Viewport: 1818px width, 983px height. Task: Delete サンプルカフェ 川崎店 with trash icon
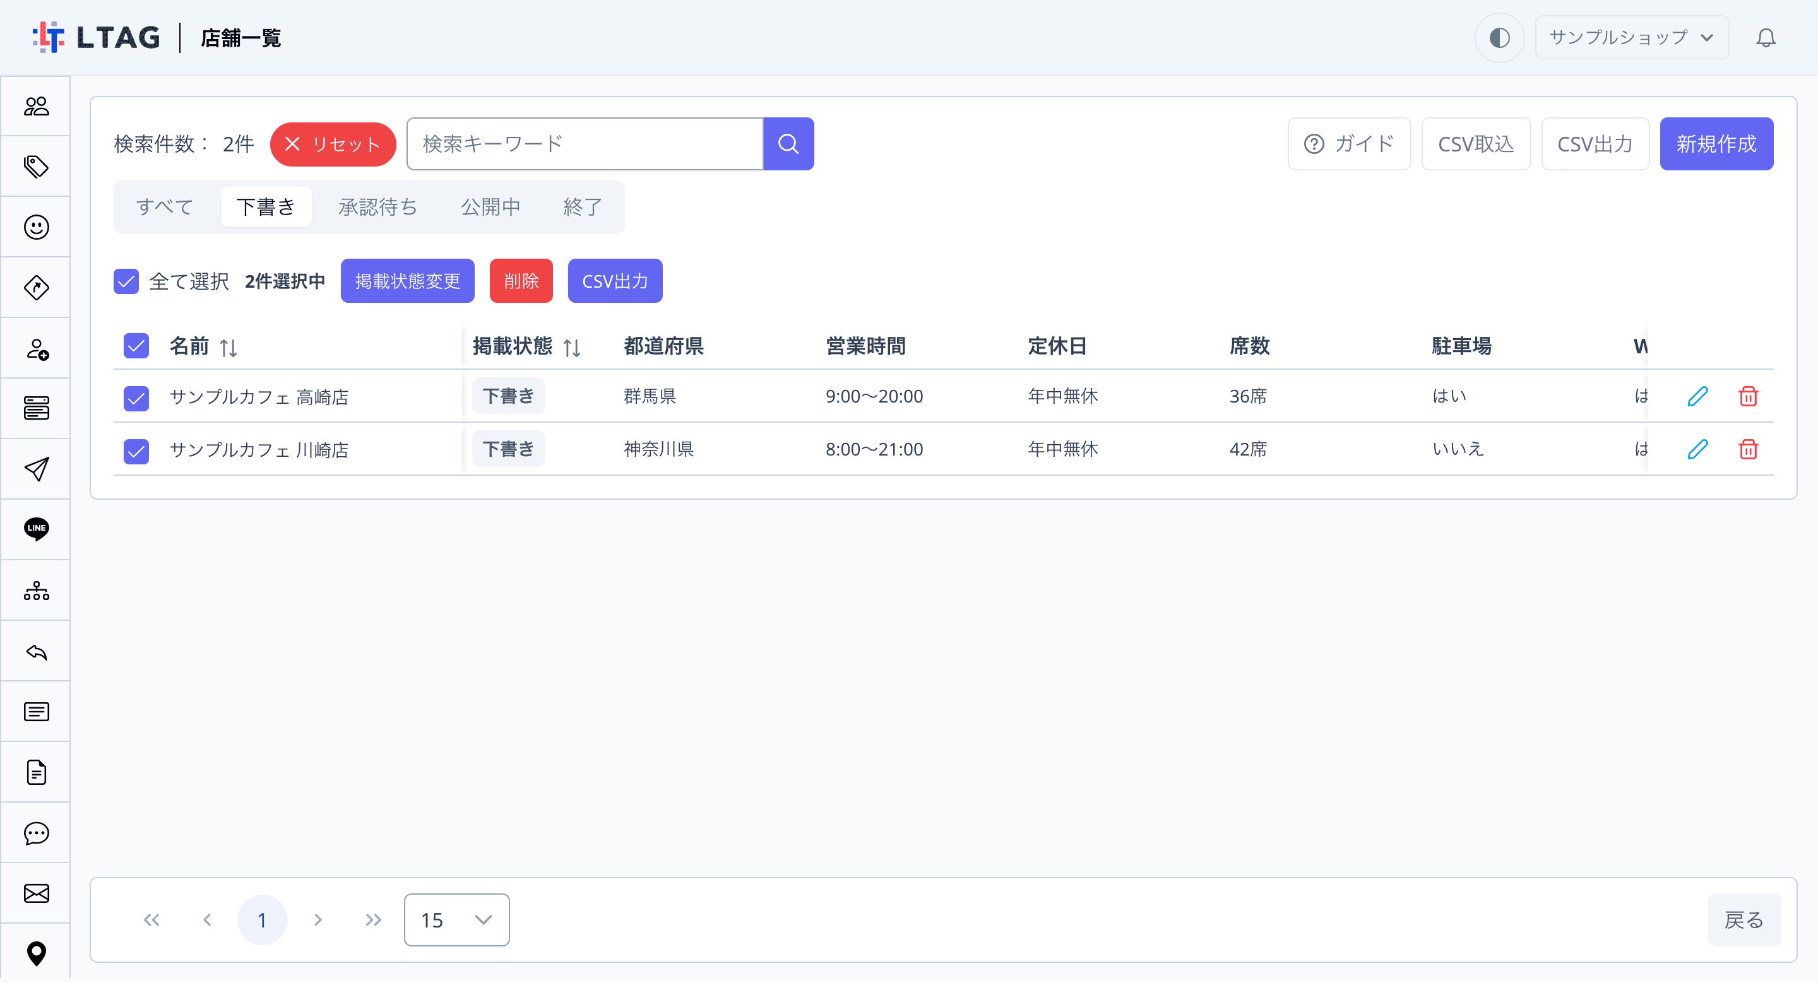point(1747,449)
